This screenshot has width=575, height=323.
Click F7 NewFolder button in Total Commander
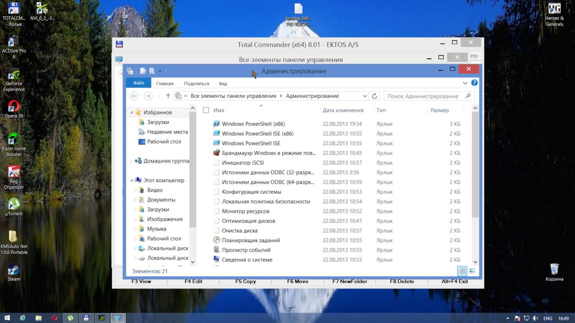point(350,281)
